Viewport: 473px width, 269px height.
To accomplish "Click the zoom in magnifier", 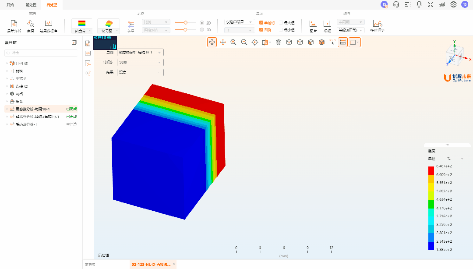I will 233,42.
